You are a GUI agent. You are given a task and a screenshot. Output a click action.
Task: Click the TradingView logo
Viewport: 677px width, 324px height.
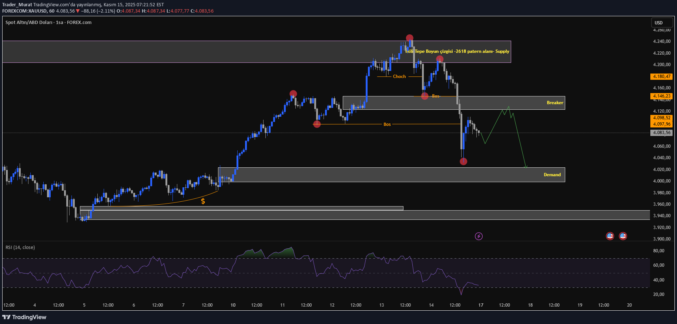click(24, 317)
